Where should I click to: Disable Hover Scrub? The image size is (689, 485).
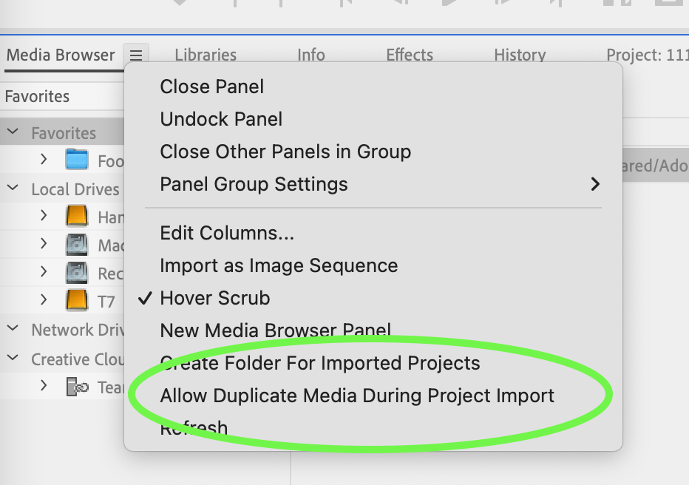click(x=214, y=297)
